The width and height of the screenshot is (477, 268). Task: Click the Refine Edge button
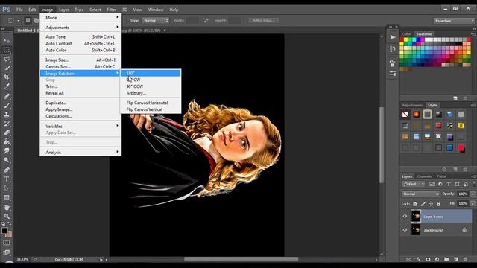coord(263,20)
